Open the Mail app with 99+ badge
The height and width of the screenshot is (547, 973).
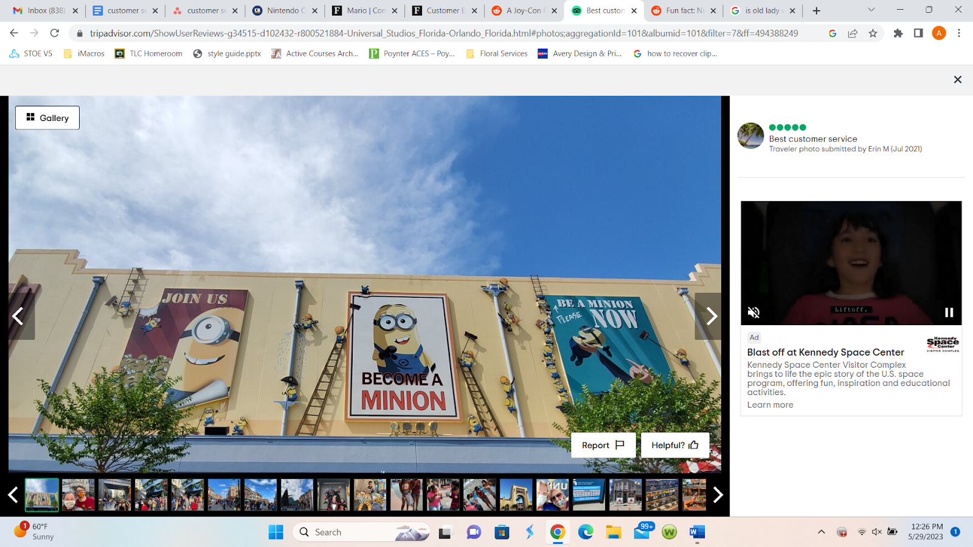click(642, 532)
